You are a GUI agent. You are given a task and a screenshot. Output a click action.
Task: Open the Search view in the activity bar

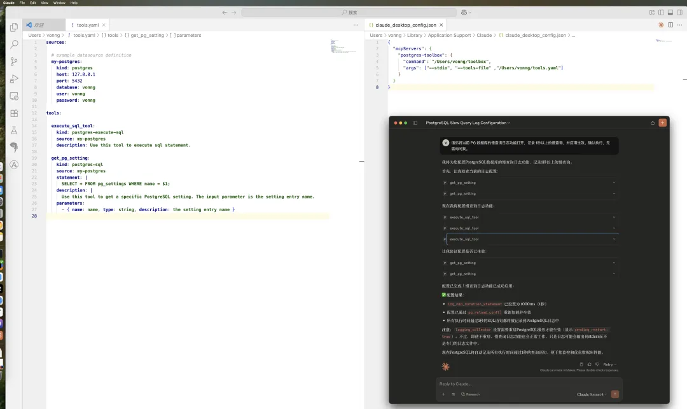13,45
